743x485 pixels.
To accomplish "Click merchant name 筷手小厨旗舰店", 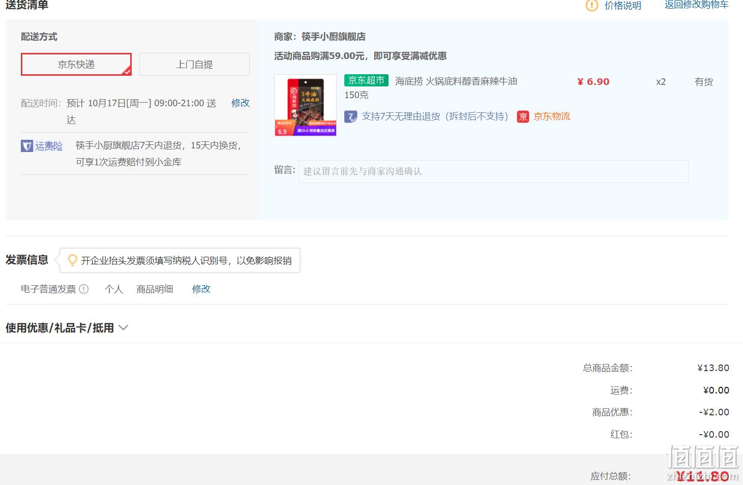I will pos(334,37).
